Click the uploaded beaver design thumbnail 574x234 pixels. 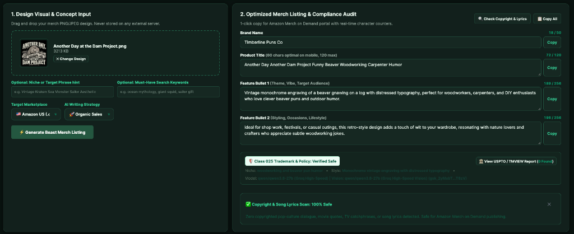[34, 53]
